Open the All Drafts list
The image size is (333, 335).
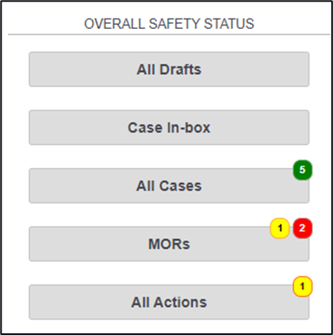(169, 69)
